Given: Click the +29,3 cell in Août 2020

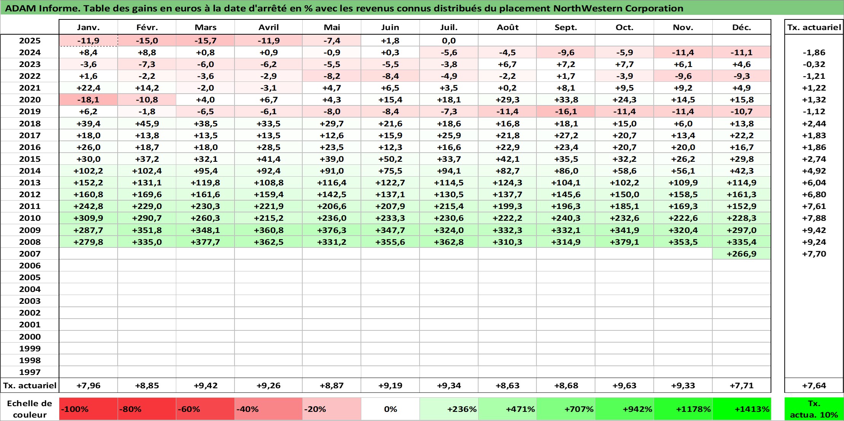Looking at the screenshot, I should tap(507, 100).
